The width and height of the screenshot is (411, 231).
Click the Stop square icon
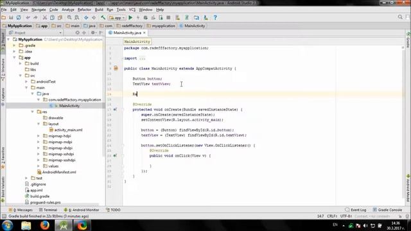168,17
